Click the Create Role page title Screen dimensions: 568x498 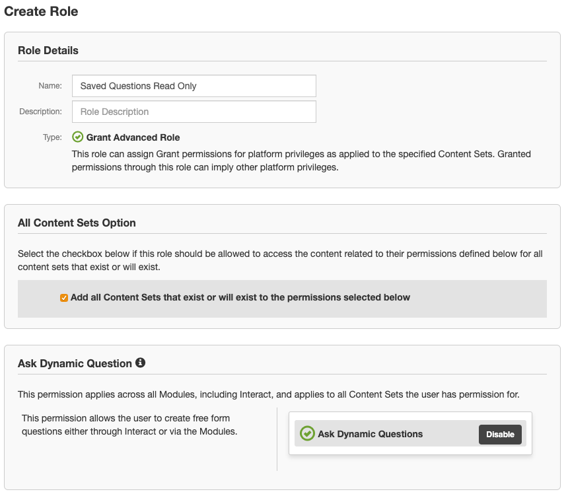41,12
